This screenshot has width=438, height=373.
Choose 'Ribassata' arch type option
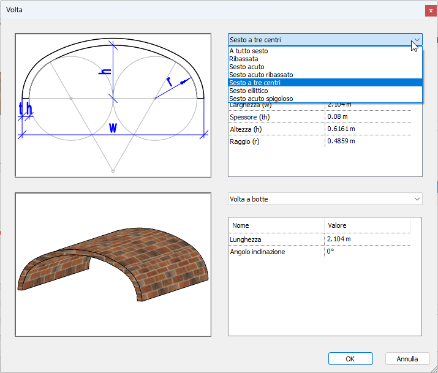coord(325,59)
